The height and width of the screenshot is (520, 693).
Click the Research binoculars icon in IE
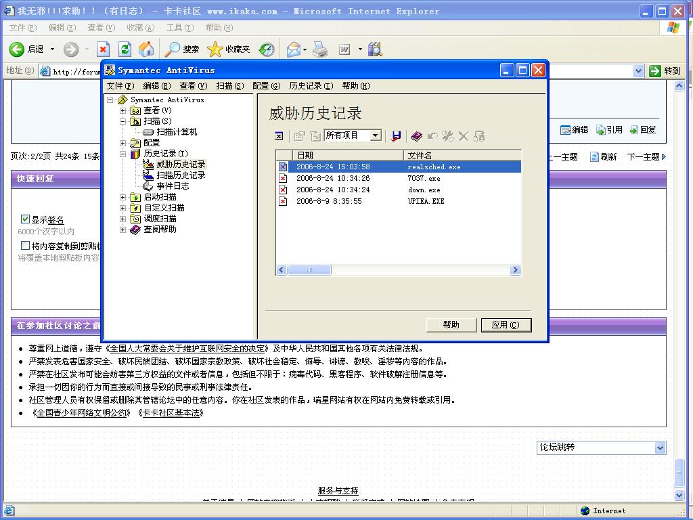pyautogui.click(x=375, y=49)
